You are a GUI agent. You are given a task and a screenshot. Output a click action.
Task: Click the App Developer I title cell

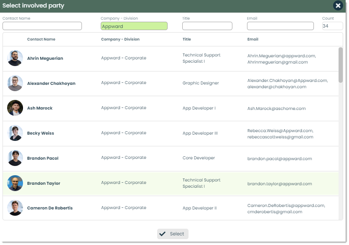click(x=199, y=108)
